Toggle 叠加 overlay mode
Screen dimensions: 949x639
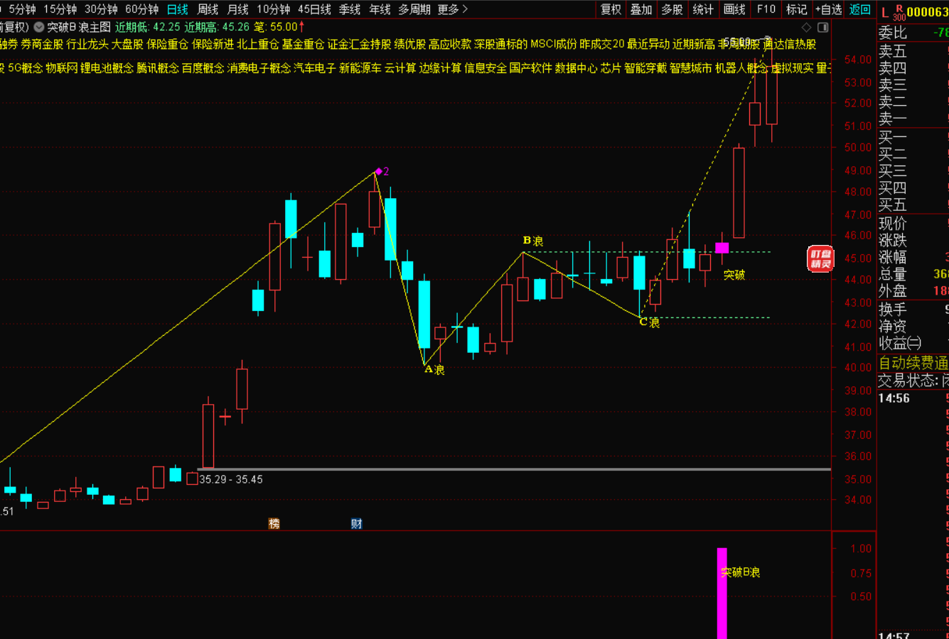point(641,9)
